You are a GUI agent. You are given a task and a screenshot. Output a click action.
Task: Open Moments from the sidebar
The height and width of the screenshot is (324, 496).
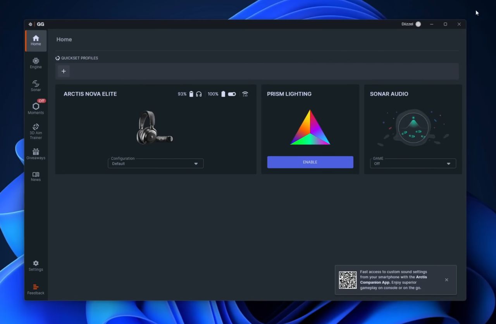[x=36, y=109]
